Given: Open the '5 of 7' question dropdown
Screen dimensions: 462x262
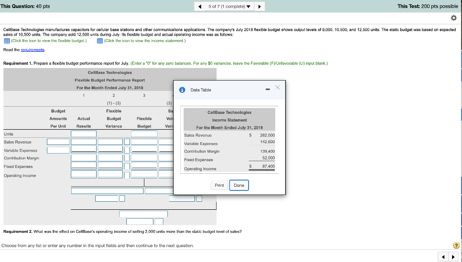Looking at the screenshot, I should click(x=229, y=6).
